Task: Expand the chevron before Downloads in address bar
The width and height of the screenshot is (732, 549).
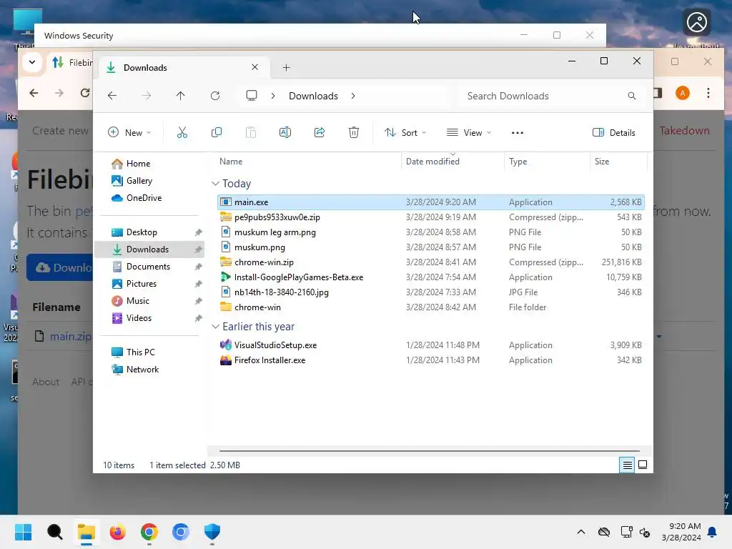Action: [x=273, y=96]
